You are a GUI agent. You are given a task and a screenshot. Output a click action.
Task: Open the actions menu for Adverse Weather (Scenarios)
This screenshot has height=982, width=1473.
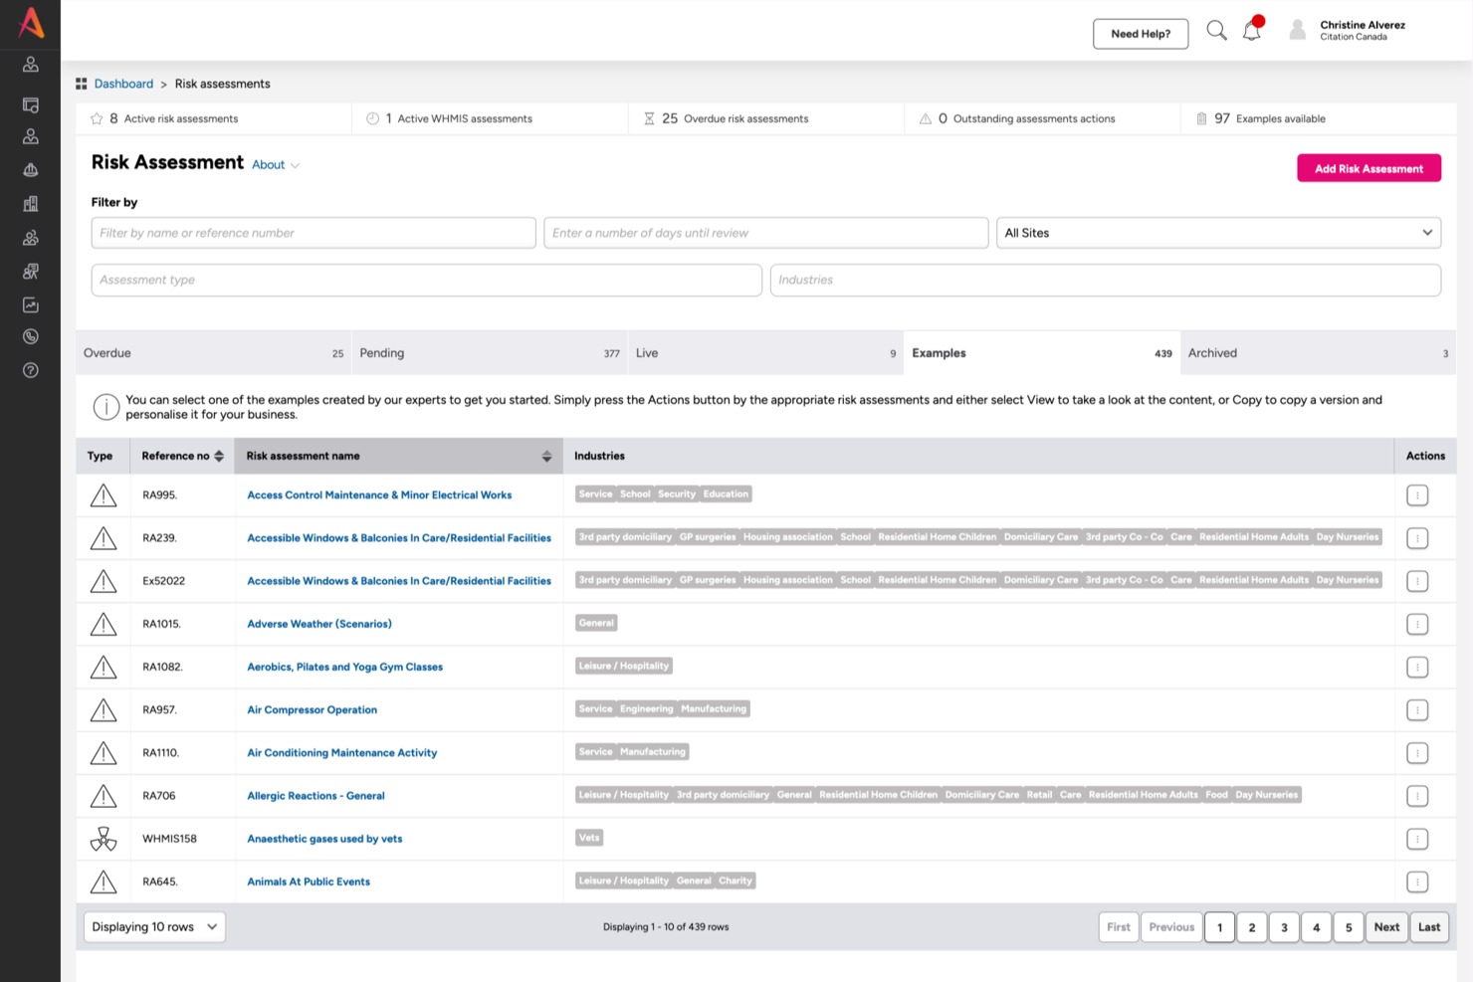coord(1417,624)
